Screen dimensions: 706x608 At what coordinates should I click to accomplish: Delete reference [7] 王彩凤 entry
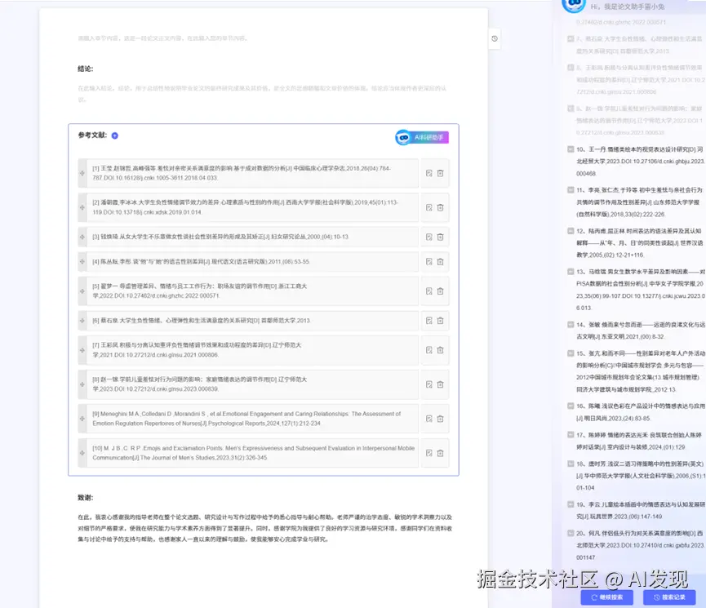click(441, 350)
